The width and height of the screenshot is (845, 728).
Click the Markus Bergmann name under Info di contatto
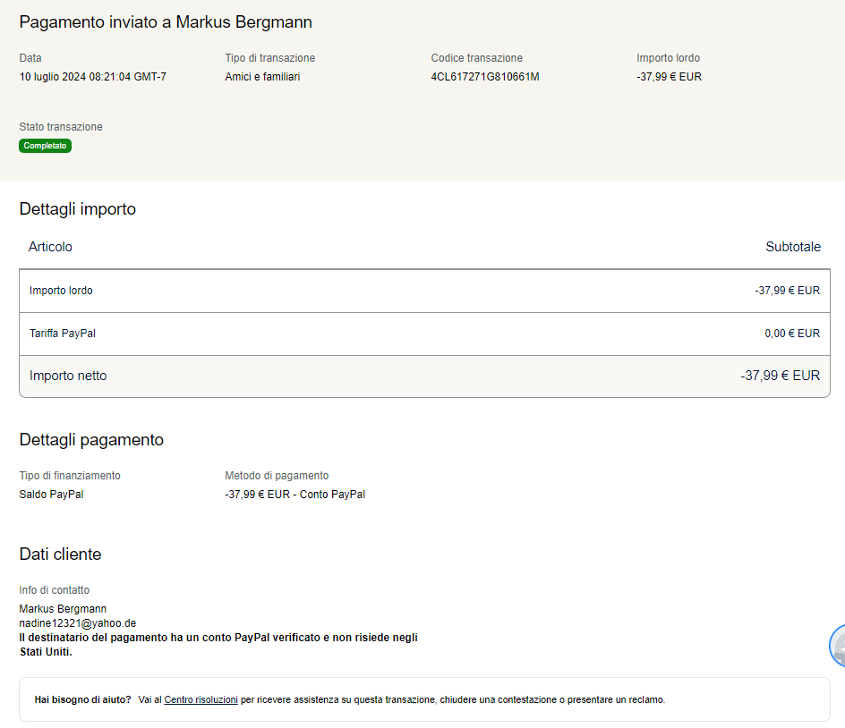(63, 609)
